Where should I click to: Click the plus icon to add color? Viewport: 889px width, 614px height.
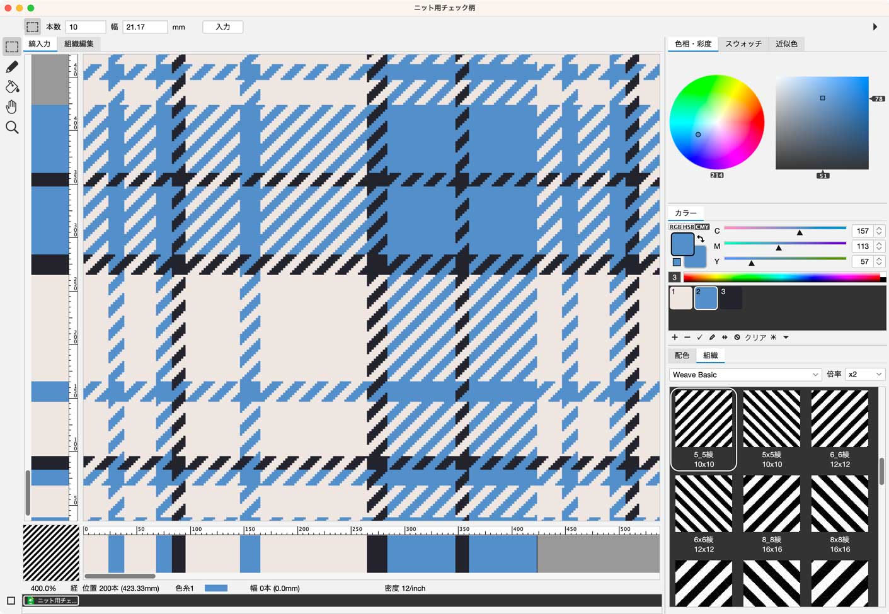(675, 338)
